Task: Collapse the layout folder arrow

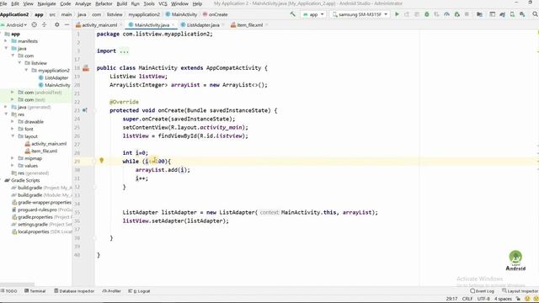Action: tap(13, 136)
